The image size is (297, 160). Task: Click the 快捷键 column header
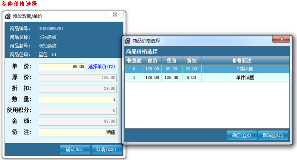click(x=134, y=60)
